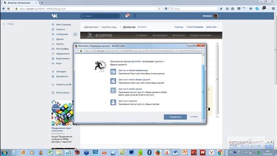Open VK music note icon
This screenshot has height=156, width=277.
pos(135,16)
